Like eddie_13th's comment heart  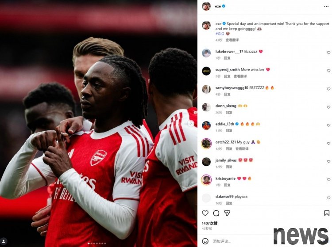click(328, 125)
